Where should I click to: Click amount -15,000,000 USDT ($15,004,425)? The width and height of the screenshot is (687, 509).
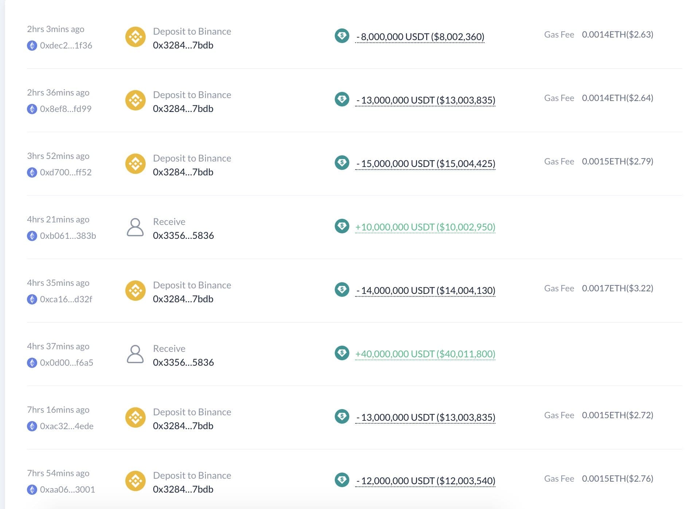pyautogui.click(x=425, y=164)
